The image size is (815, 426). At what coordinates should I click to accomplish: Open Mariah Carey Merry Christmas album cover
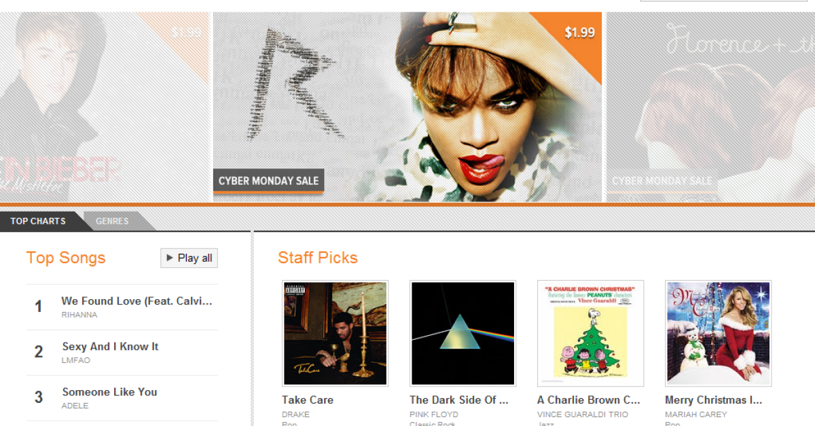[x=718, y=333]
